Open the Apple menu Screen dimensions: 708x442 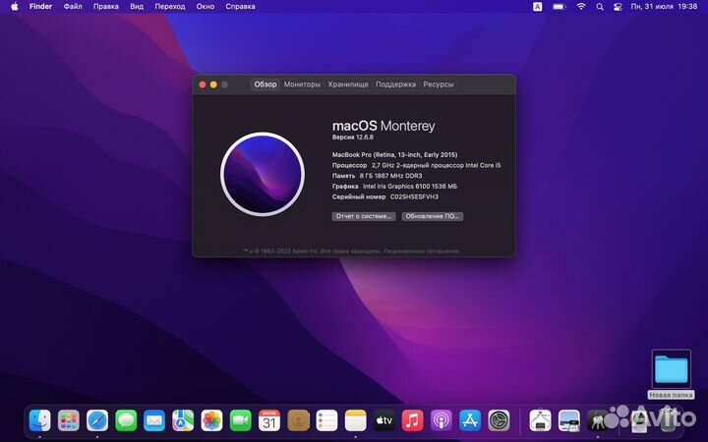(15, 6)
